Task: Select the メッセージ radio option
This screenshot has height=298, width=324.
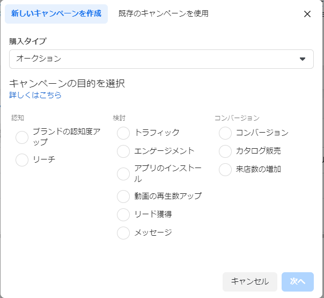Action: pos(123,233)
